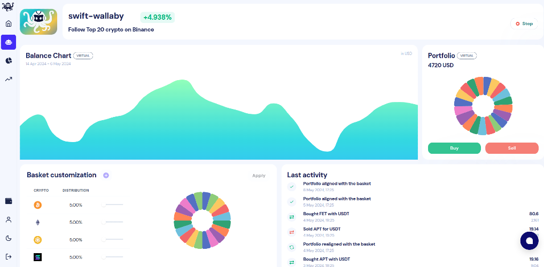The width and height of the screenshot is (544, 267).
Task: Click the octopus logo in the sidebar
Action: coord(8,6)
